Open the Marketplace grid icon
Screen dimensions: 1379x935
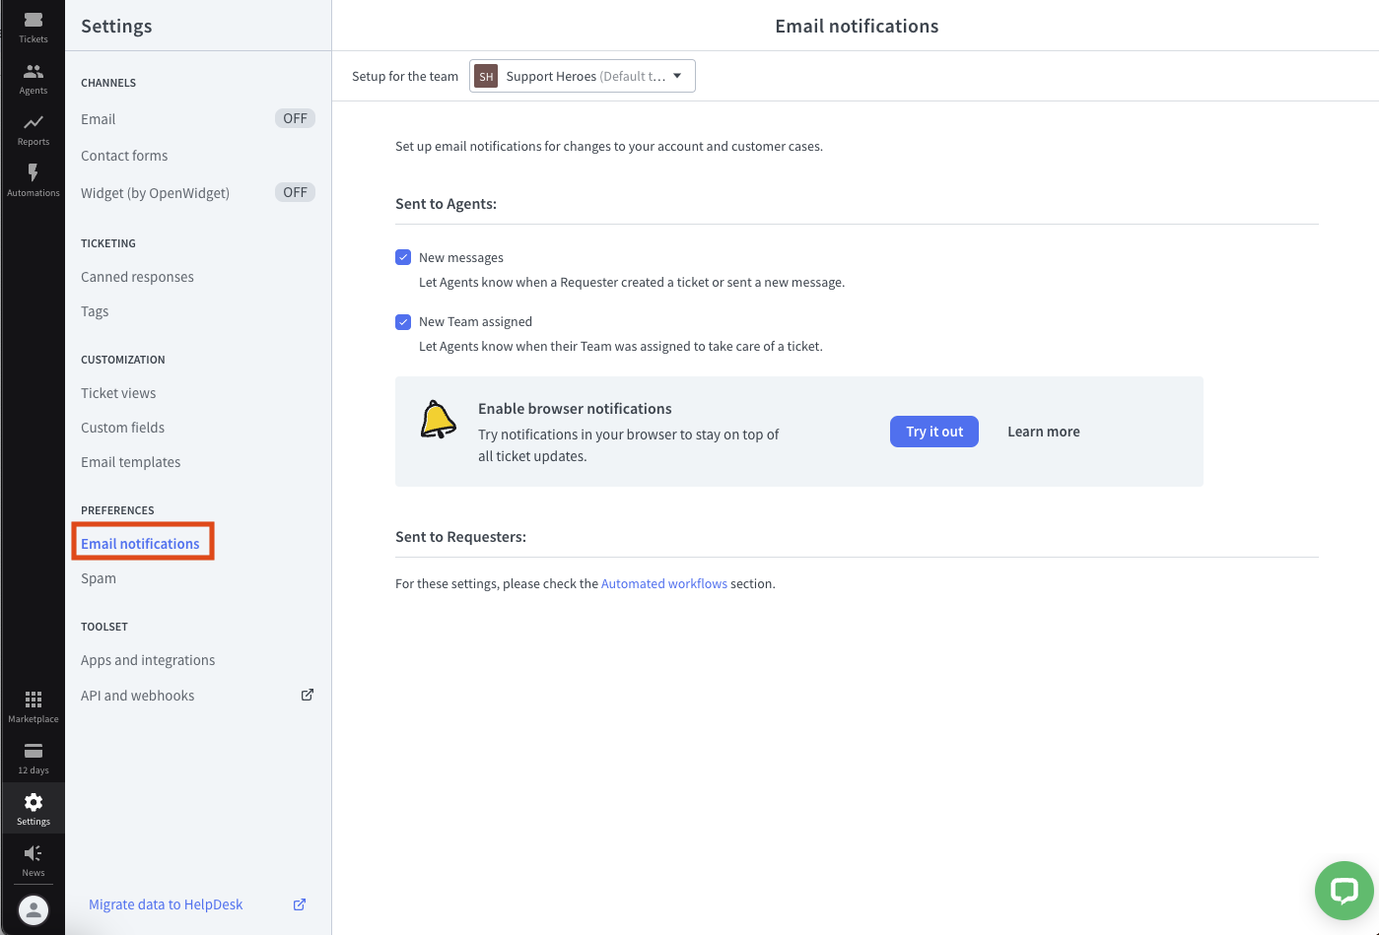coord(33,705)
